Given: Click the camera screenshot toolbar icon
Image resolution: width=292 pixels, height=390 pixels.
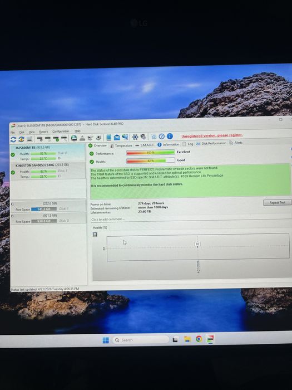Looking at the screenshot, I should click(154, 137).
